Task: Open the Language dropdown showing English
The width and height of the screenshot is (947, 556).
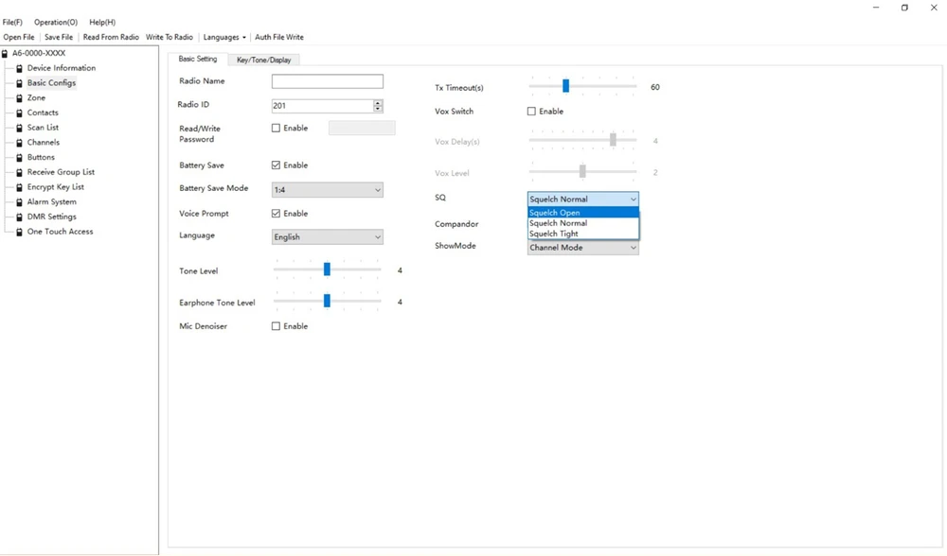Action: click(328, 237)
